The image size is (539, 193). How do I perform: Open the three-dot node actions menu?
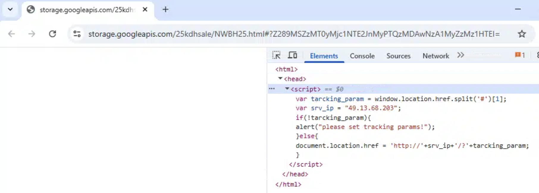pyautogui.click(x=272, y=89)
